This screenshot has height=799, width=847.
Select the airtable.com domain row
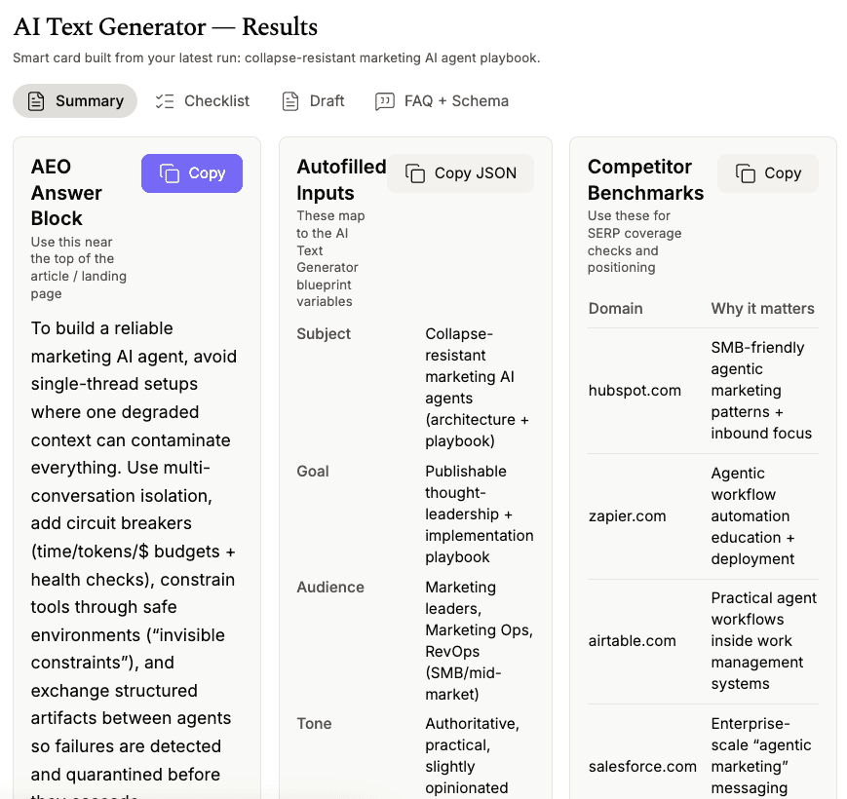click(633, 641)
